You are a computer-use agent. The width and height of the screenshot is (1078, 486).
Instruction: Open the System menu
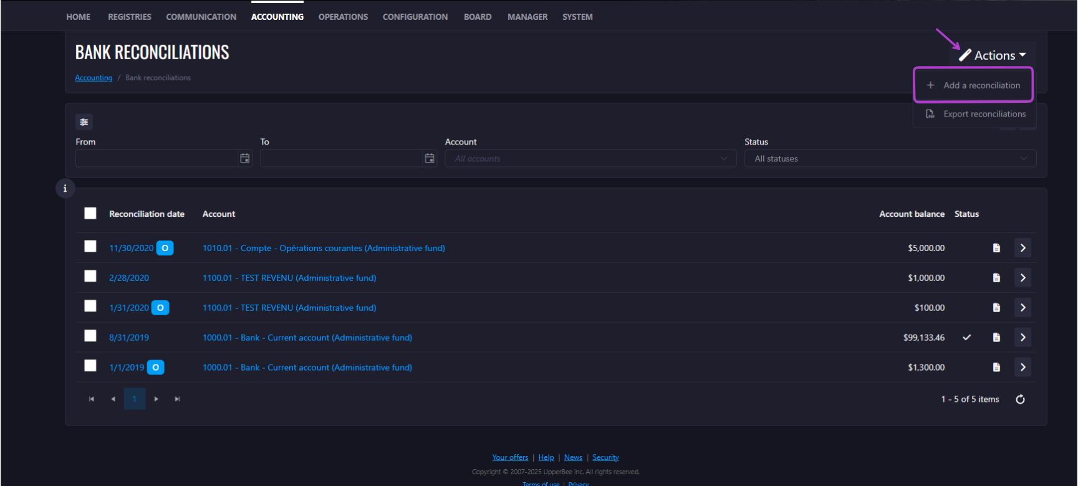[x=577, y=17]
